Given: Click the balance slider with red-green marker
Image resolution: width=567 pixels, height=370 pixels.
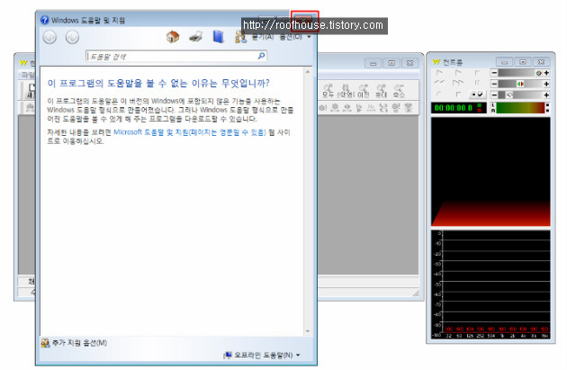Looking at the screenshot, I should tap(520, 84).
